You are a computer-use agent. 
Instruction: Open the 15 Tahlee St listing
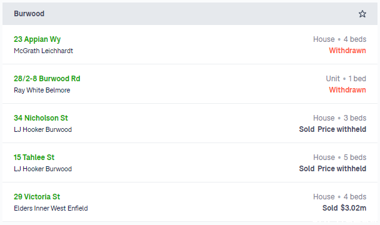(x=34, y=157)
